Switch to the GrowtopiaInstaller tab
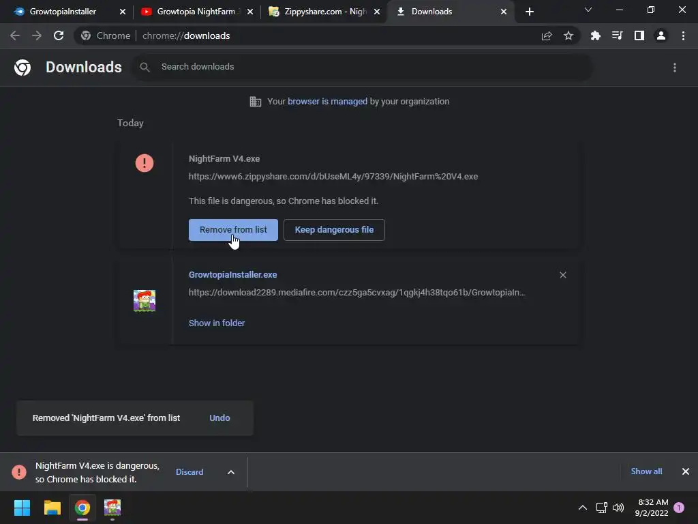Image resolution: width=698 pixels, height=524 pixels. 62,12
